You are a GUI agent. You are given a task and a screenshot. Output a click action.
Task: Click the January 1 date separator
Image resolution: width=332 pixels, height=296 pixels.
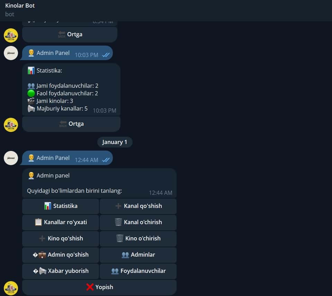115,142
